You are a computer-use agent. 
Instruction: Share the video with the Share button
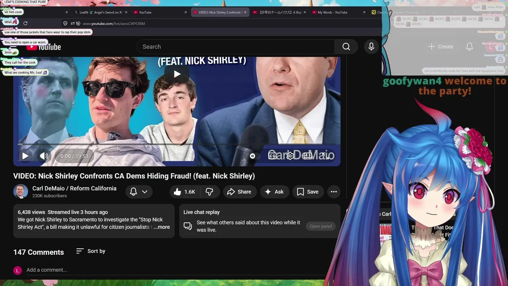point(239,192)
